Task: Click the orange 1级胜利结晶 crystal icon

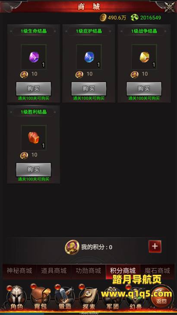Action: [x=34, y=138]
